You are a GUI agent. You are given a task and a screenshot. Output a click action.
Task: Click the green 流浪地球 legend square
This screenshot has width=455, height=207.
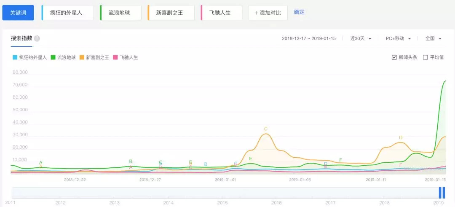(53, 57)
